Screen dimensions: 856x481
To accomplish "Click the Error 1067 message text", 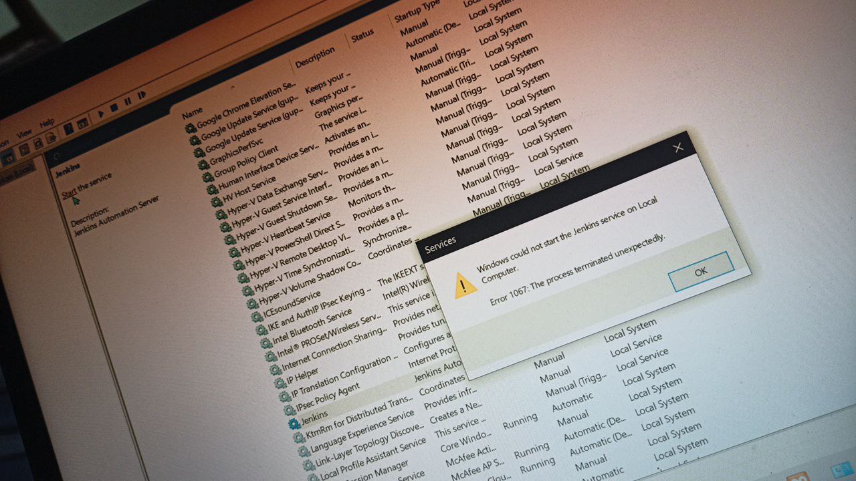I will coord(577,269).
